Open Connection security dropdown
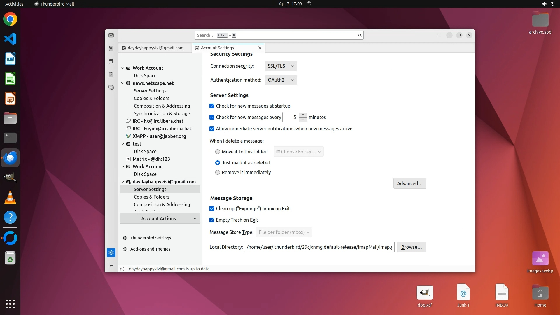 [281, 66]
